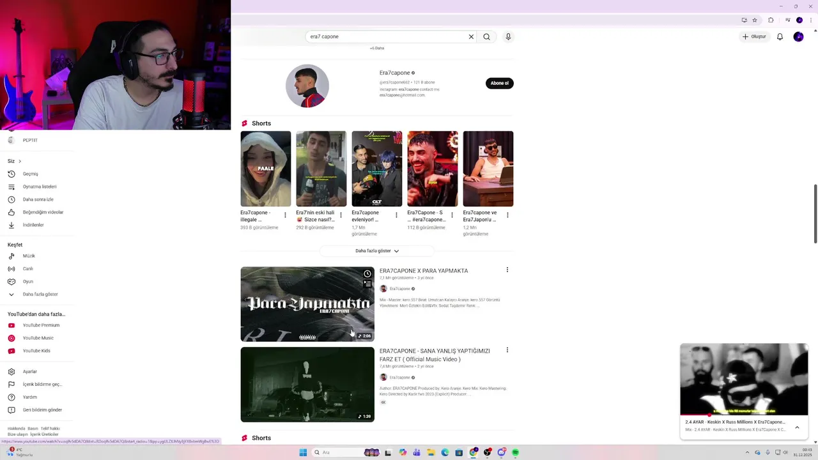Open options for 'Era7capone evleniyor' short
The image size is (818, 460).
396,215
